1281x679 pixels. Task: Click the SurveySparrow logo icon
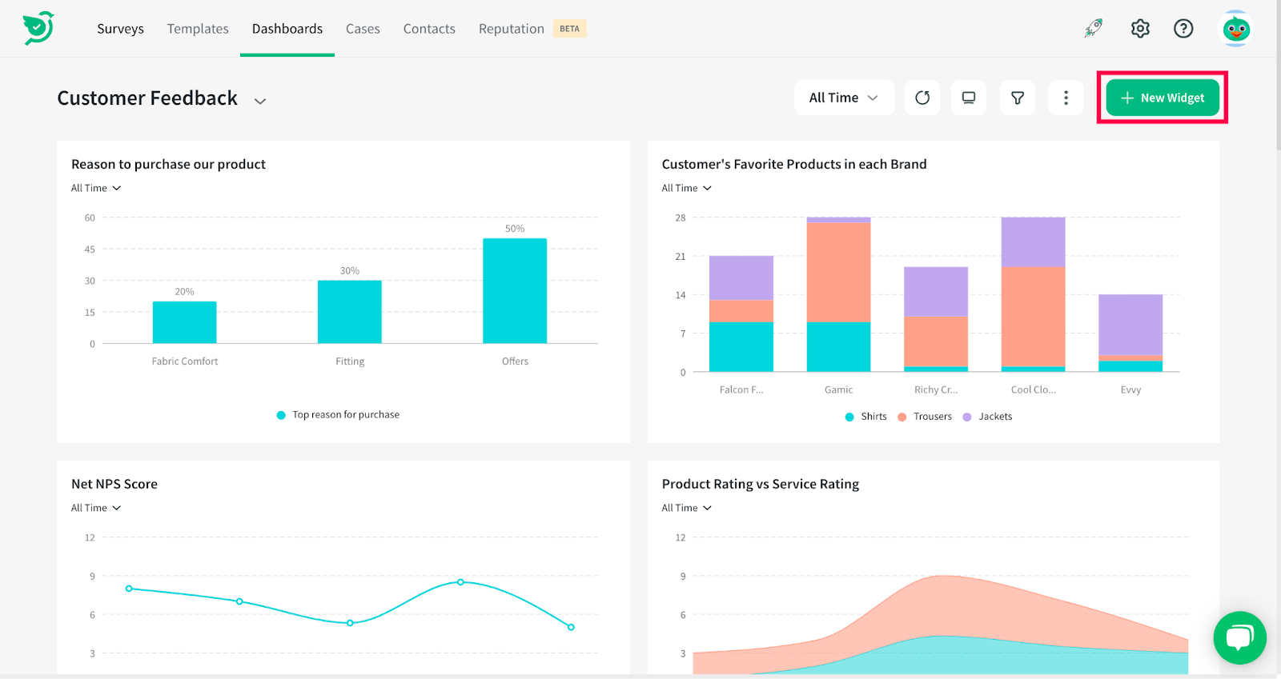click(x=38, y=28)
